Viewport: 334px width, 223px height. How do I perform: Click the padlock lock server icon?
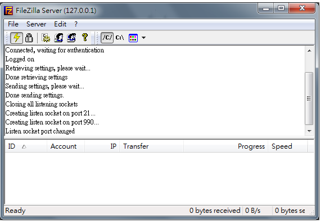tap(29, 38)
